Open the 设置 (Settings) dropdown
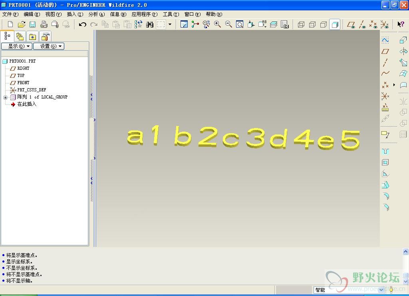 click(x=49, y=46)
